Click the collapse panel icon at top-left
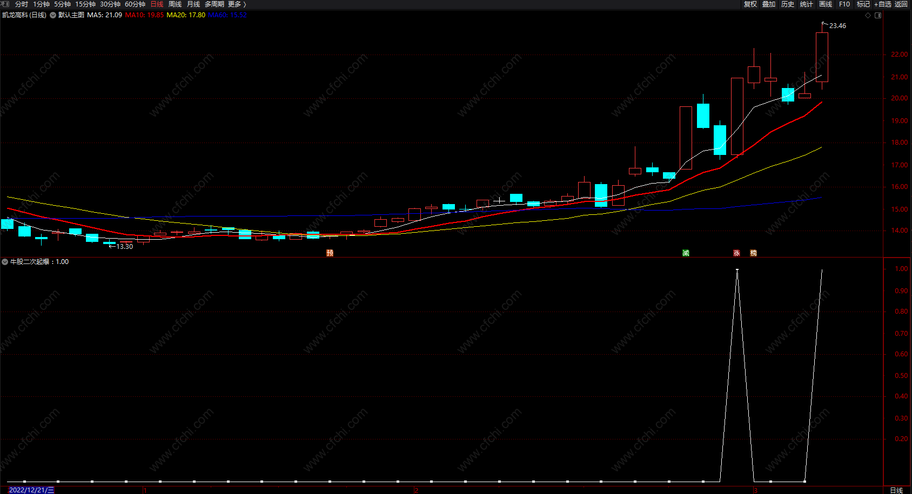This screenshot has width=912, height=494. click(x=5, y=4)
